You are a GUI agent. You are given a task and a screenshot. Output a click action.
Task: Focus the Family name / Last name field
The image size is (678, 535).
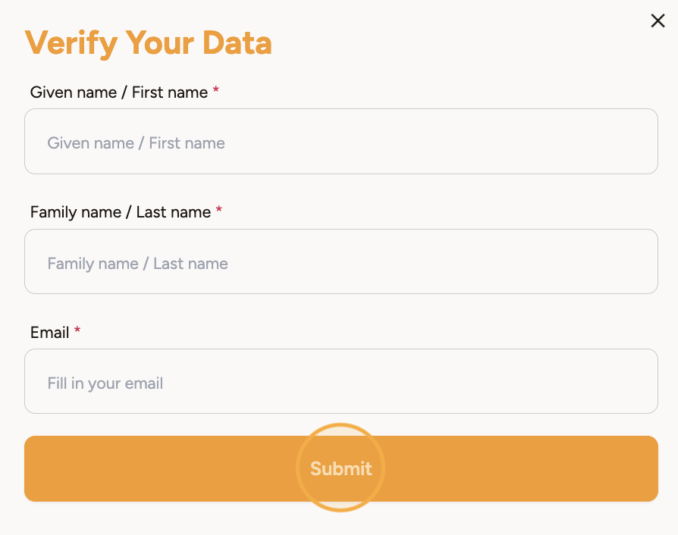341,261
